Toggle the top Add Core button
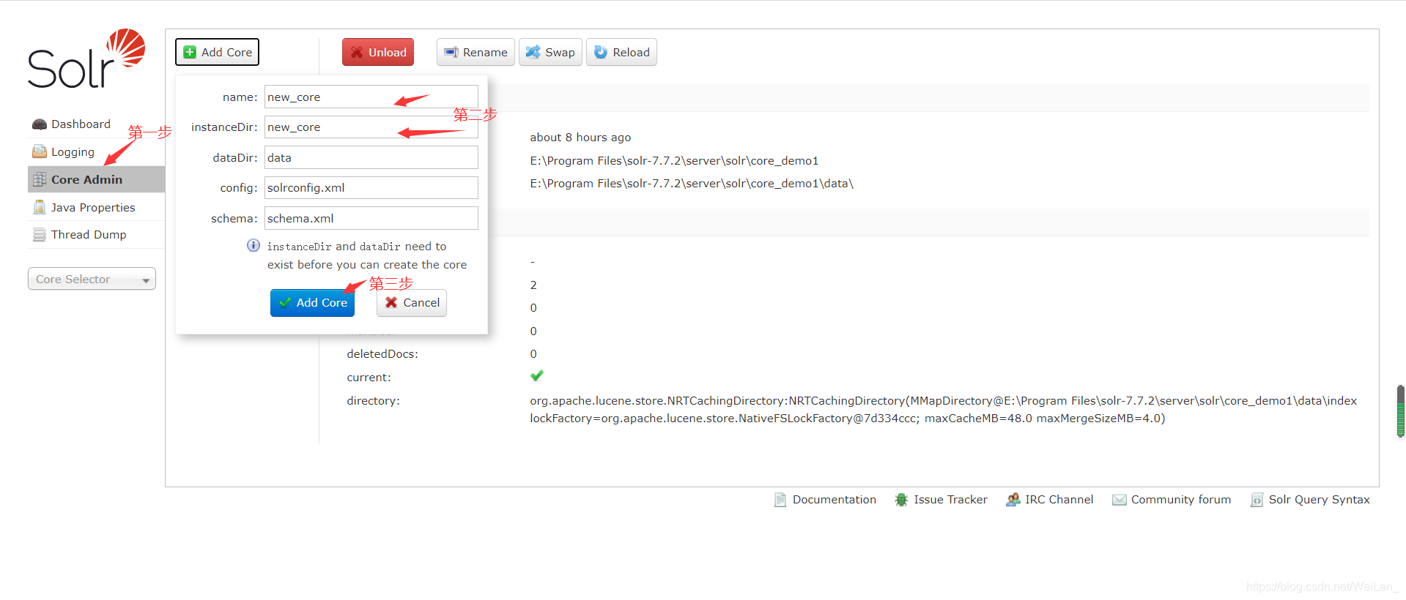 tap(217, 52)
